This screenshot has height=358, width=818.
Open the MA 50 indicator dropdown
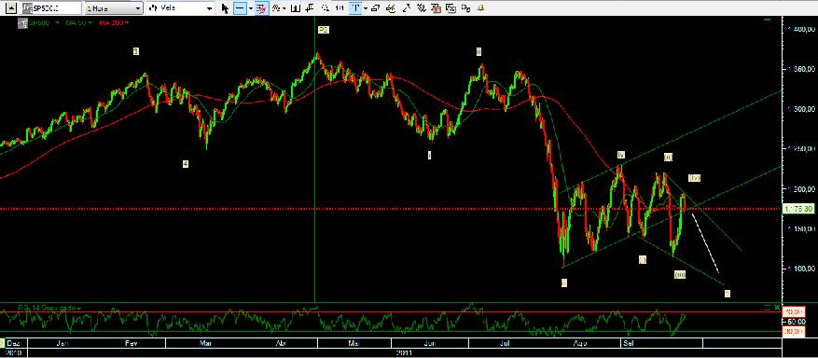click(90, 22)
